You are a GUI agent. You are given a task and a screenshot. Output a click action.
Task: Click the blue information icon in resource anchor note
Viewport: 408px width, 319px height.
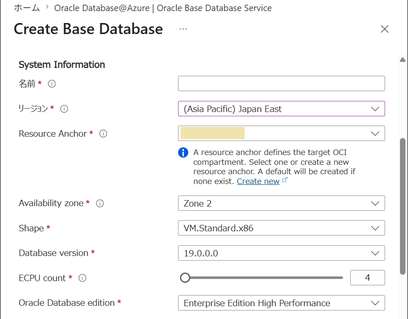click(x=183, y=152)
